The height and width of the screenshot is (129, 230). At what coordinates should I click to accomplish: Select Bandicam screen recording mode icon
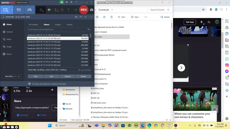pyautogui.click(x=6, y=10)
